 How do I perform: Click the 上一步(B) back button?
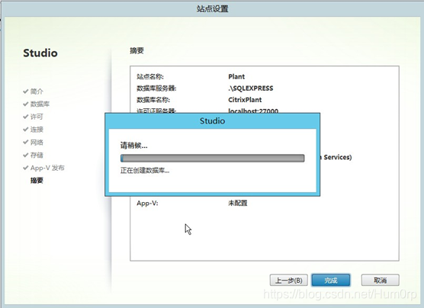288,280
